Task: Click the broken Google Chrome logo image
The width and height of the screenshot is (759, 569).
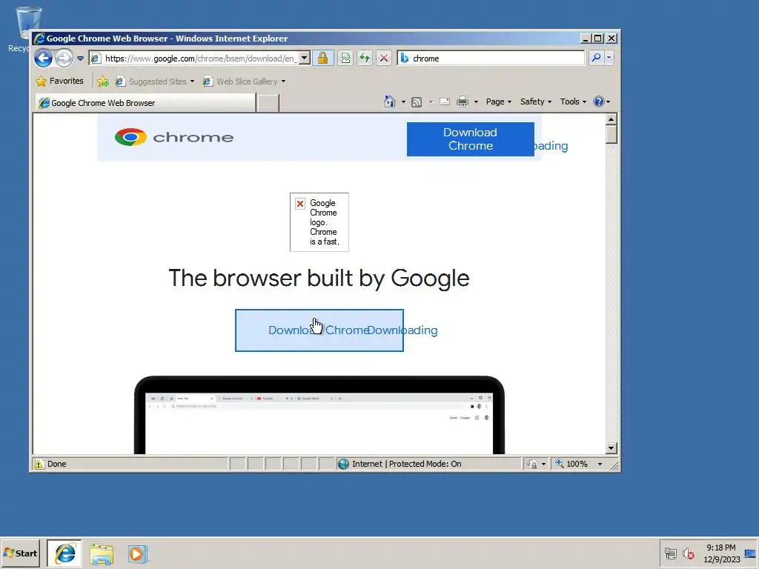Action: 319,222
